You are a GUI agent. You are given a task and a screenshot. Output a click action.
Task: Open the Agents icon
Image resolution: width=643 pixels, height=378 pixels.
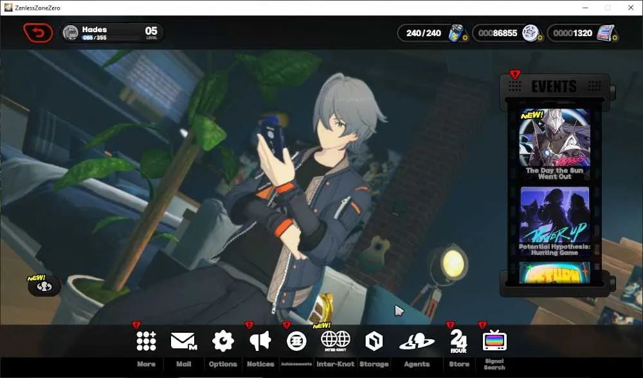[x=417, y=341]
